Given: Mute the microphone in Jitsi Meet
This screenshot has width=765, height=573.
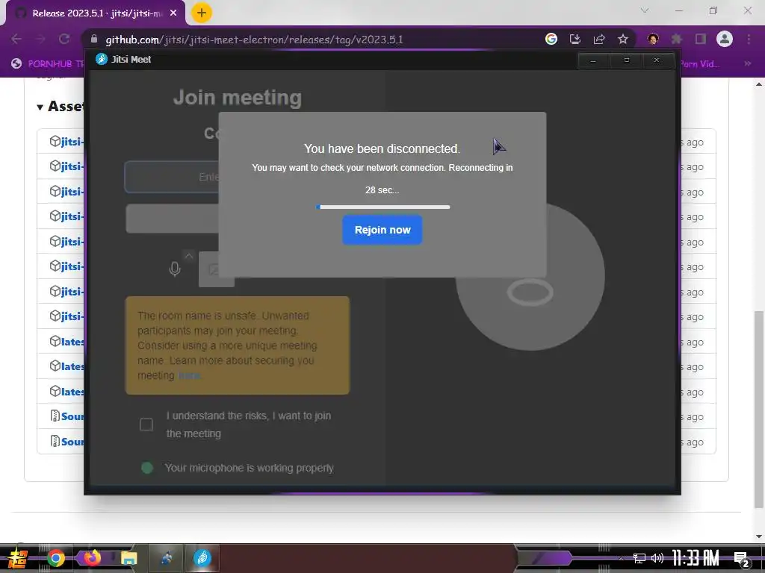Looking at the screenshot, I should point(175,269).
